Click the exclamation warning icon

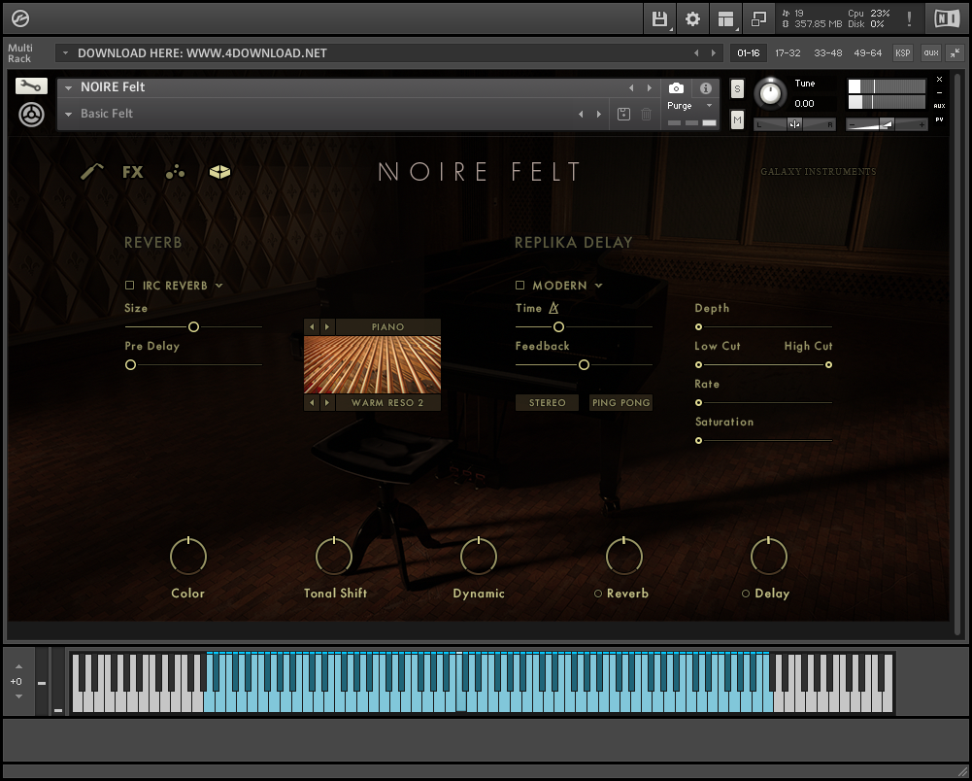(909, 18)
